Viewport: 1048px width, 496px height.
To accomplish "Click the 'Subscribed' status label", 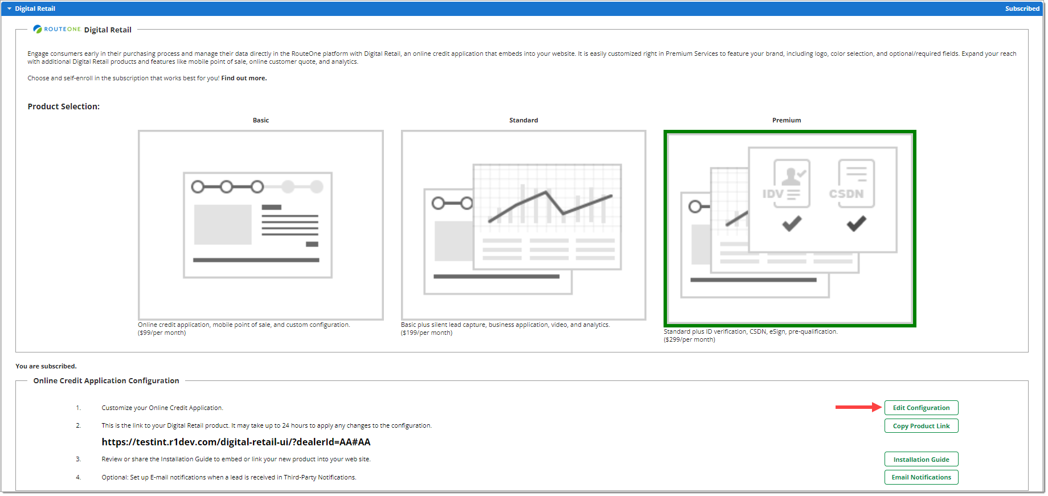I will click(x=1022, y=9).
